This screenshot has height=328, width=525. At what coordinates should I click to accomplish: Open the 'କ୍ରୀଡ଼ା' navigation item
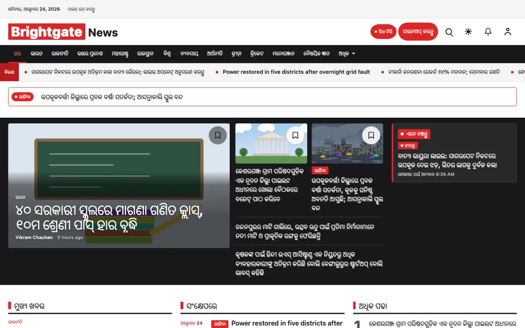237,54
